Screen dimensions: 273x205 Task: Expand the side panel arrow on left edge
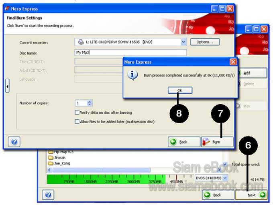[7, 86]
